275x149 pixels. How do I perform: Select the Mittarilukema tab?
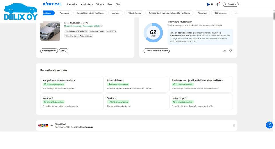pyautogui.click(x=134, y=13)
